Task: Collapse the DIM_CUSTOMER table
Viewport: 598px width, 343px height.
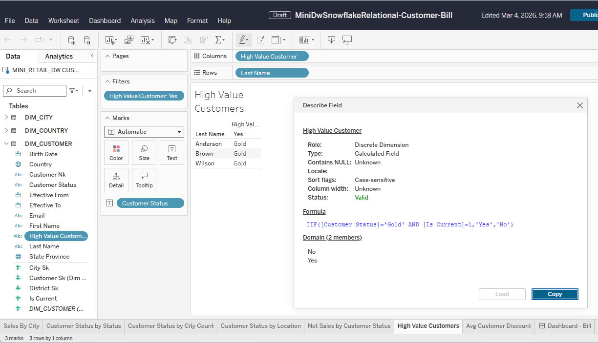Action: coord(6,144)
